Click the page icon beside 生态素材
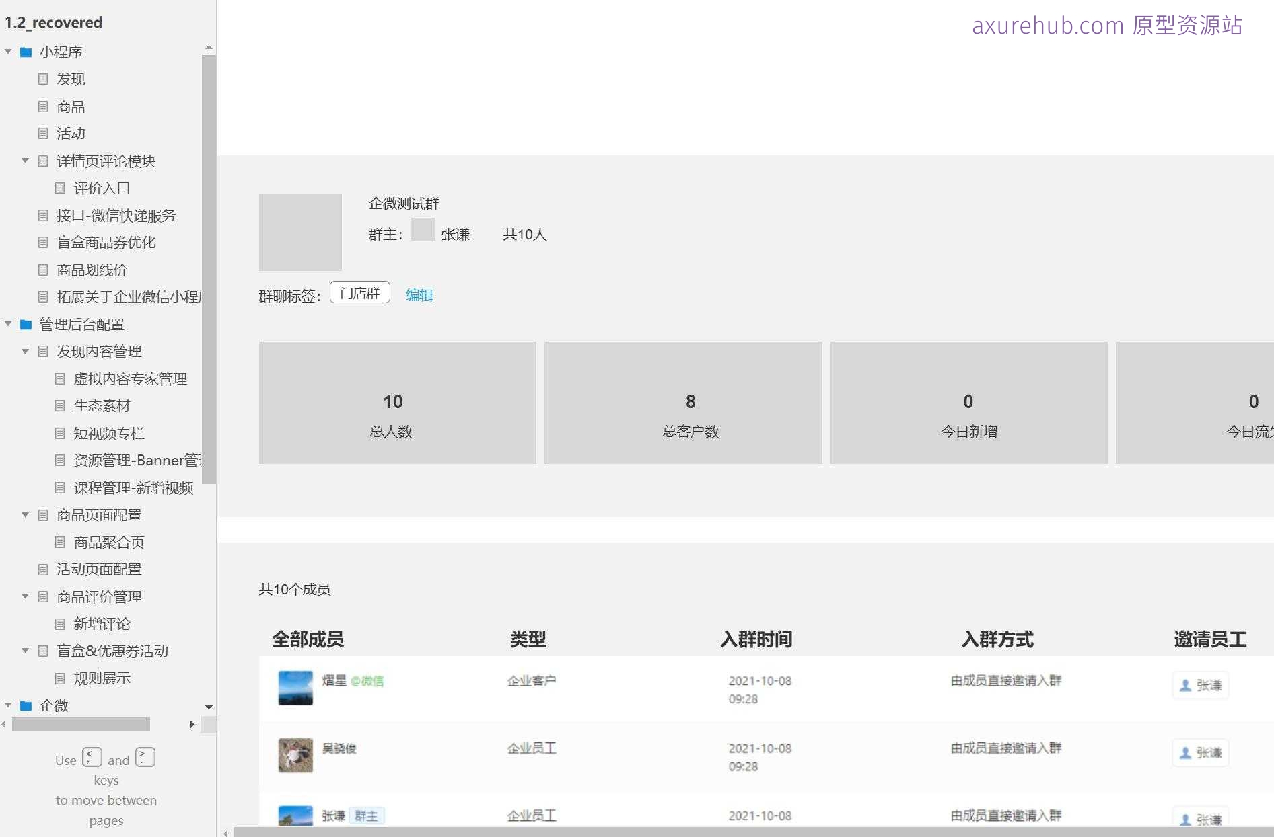This screenshot has width=1274, height=837. (x=60, y=405)
